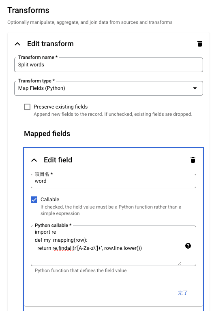Click the 完了 button
The height and width of the screenshot is (311, 214).
pyautogui.click(x=182, y=293)
